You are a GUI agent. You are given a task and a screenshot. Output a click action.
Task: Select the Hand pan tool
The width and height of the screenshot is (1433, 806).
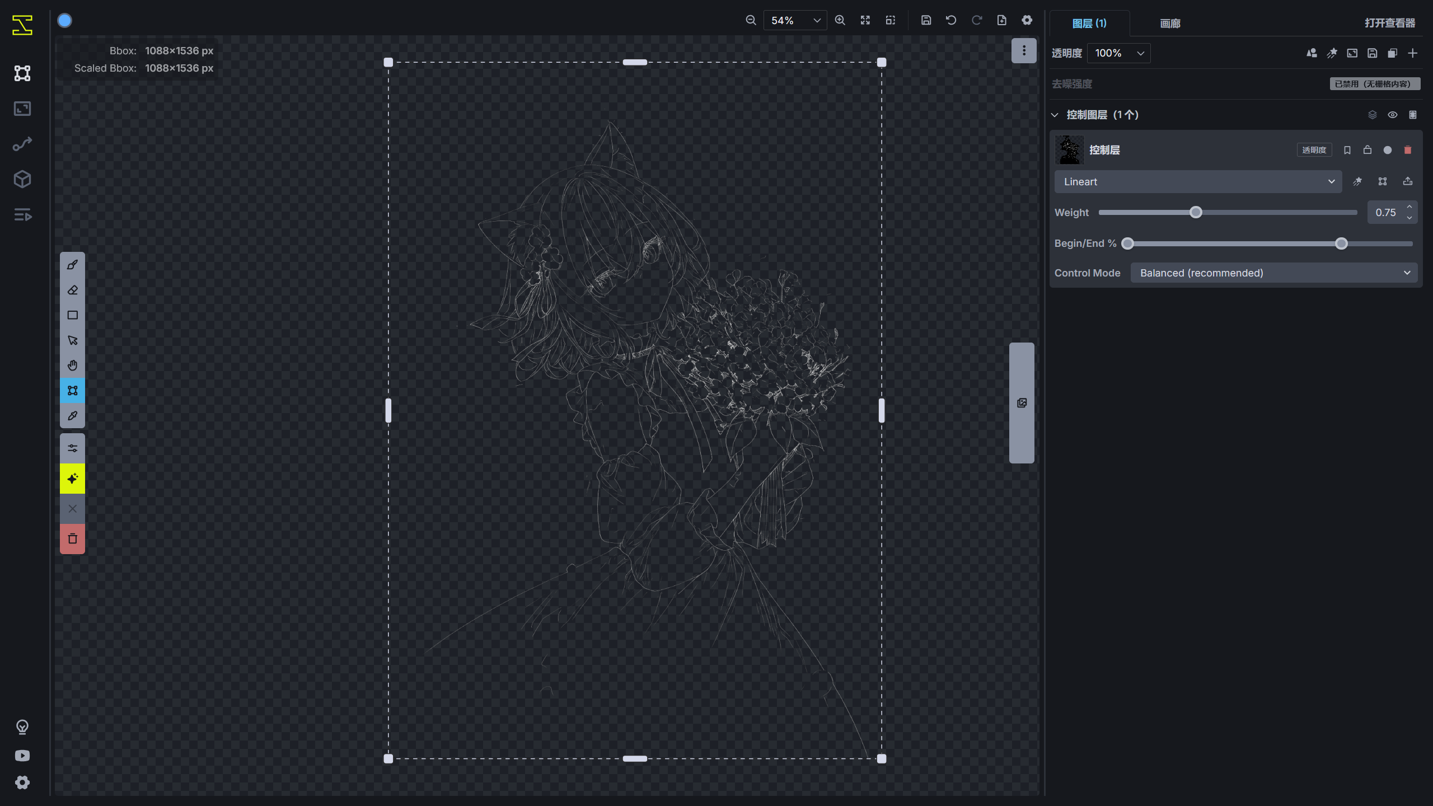pos(72,365)
